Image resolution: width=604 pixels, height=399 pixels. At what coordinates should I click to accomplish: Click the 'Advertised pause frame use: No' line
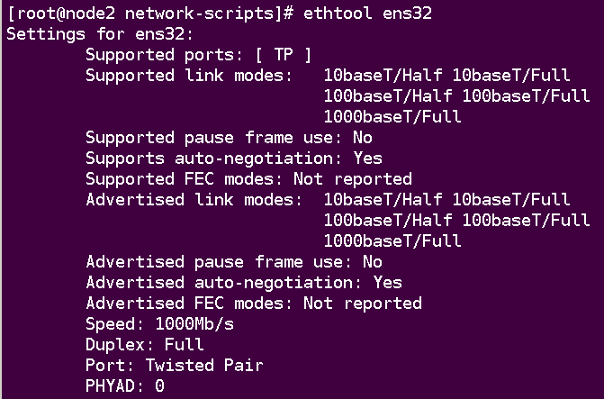pos(234,262)
